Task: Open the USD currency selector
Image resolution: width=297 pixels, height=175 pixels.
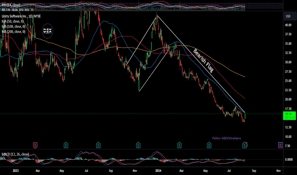Action: 290,16
